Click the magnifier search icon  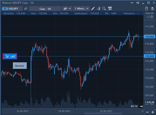(104, 8)
